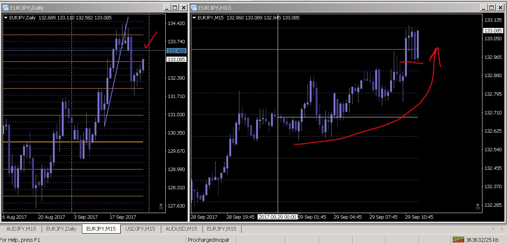Click the skull expert icon in EURJPY,Daily chart
The image size is (507, 244).
pyautogui.click(x=161, y=206)
